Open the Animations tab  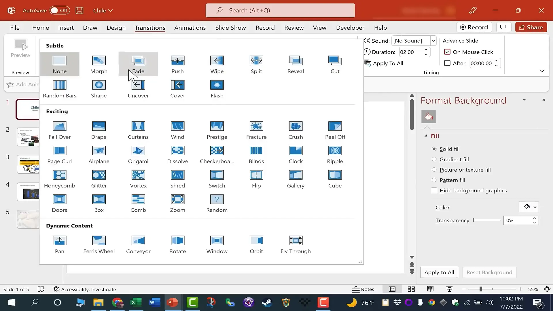(x=190, y=28)
